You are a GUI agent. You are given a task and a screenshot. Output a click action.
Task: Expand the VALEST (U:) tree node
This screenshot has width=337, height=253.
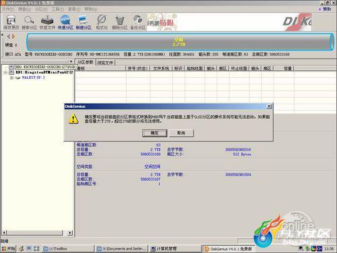11,78
